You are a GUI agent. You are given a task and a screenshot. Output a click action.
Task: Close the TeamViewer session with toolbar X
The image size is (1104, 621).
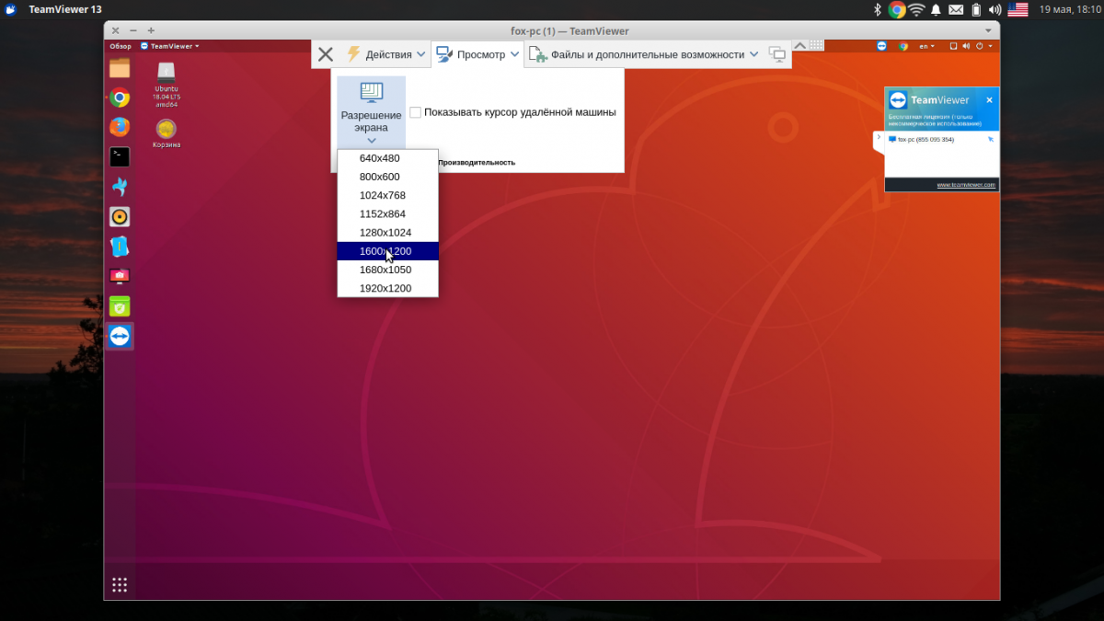326,54
